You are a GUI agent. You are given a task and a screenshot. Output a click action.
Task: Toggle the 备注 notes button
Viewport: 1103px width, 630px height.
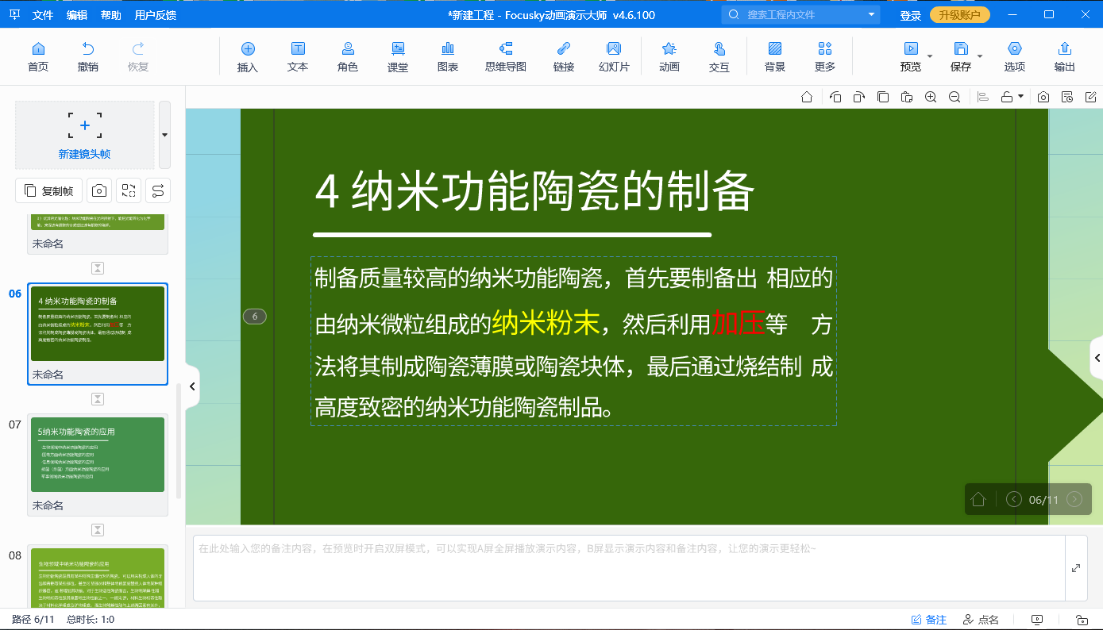928,620
